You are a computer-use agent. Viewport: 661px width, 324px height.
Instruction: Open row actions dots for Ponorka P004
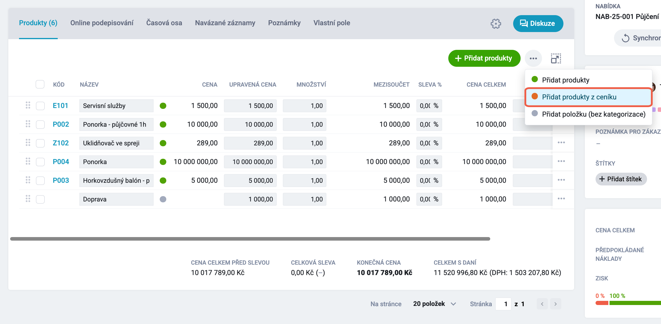click(561, 161)
